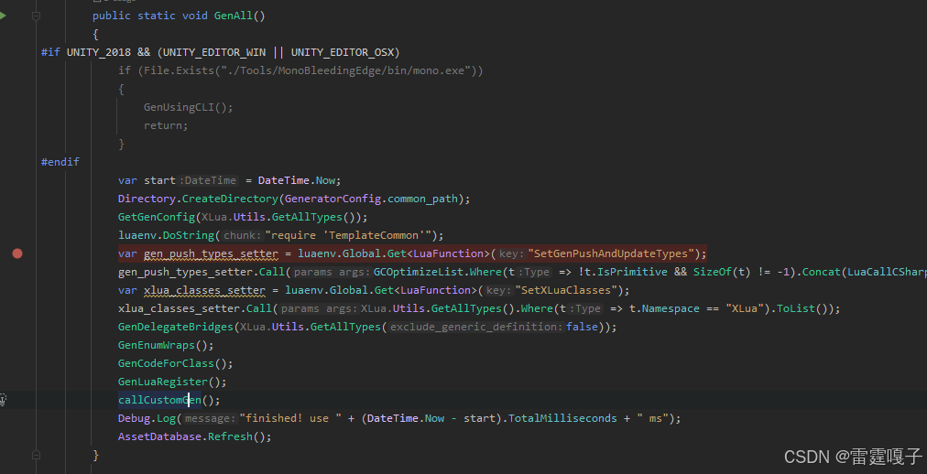Click the "require 'TemplateCommon'" string
This screenshot has height=474, width=927.
[348, 235]
